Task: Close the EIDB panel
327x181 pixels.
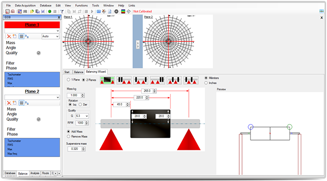Action: (x=59, y=17)
